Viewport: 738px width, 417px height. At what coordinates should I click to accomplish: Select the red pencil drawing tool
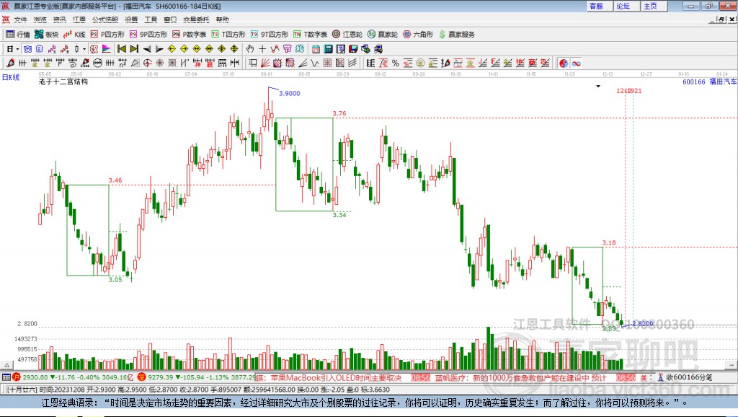pos(10,63)
